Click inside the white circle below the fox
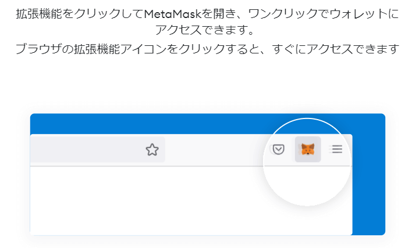 [308, 183]
